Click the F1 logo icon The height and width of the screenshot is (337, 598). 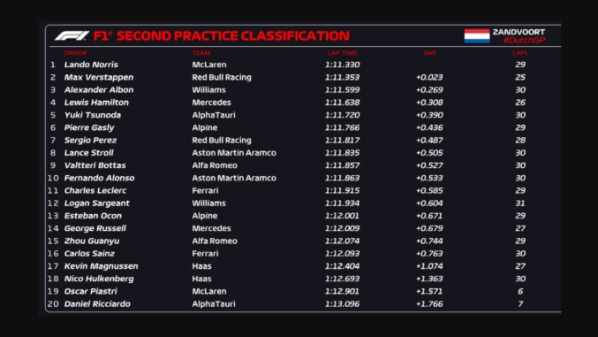click(x=72, y=36)
